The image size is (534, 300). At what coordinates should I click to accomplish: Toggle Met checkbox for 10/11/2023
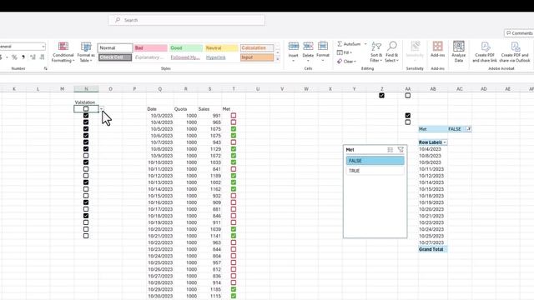234,169
